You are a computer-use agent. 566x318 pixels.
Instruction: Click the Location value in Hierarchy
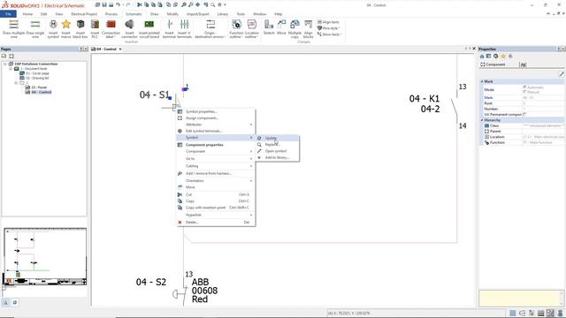(543, 137)
